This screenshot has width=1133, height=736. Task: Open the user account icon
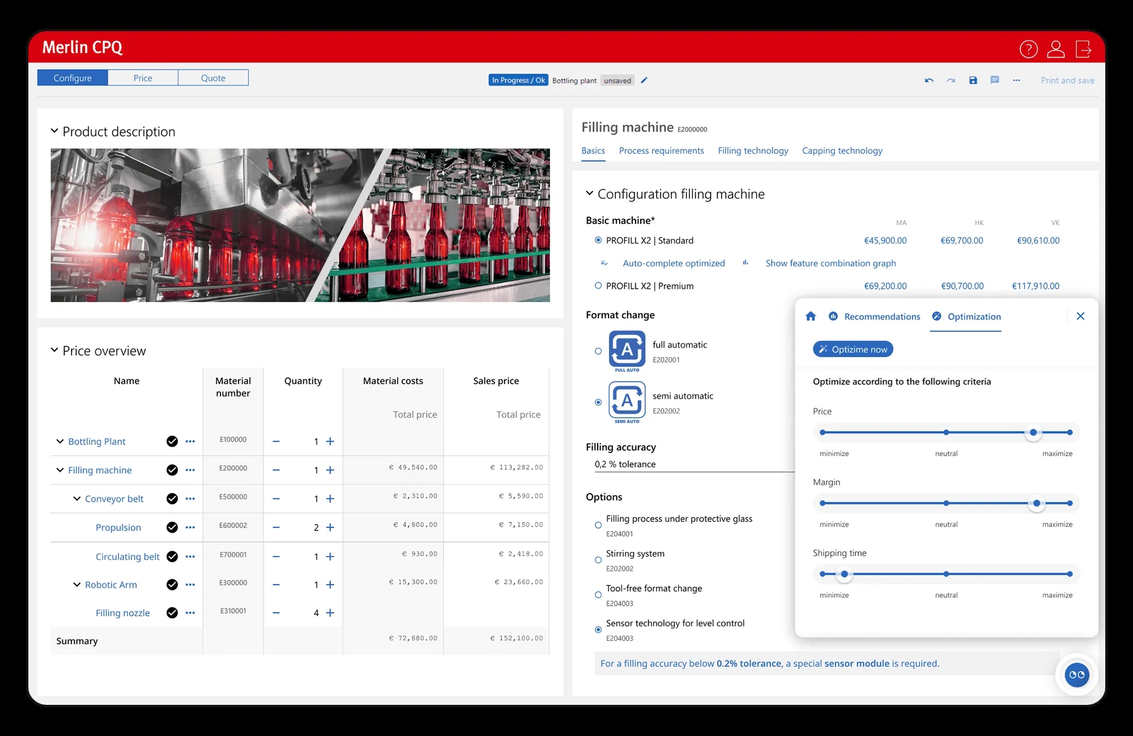click(x=1056, y=49)
